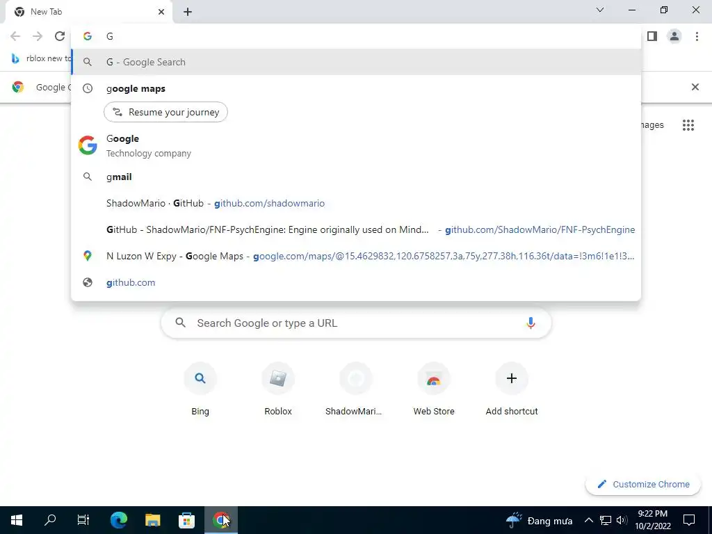
Task: Click the Add shortcut tile
Action: (x=512, y=389)
